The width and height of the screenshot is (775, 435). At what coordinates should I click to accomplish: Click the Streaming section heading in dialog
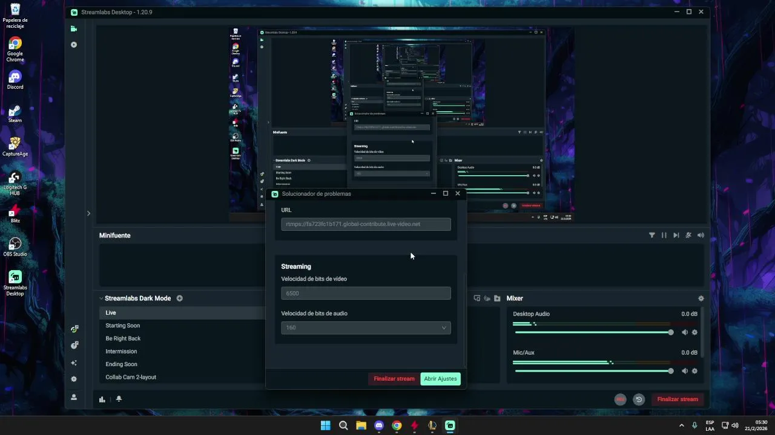[x=296, y=266]
